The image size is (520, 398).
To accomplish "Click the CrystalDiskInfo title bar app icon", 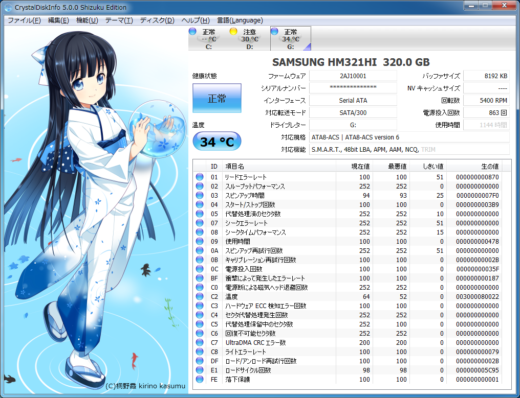I will pyautogui.click(x=8, y=7).
